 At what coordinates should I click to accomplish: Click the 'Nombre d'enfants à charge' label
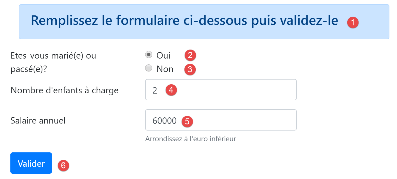pos(65,90)
